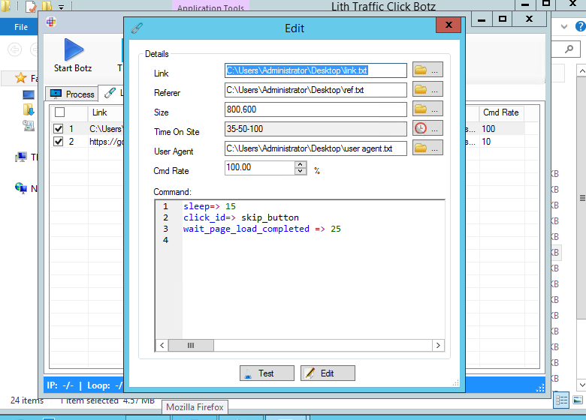The image size is (586, 420).
Task: Uncheck the checkbox for row 1
Action: coord(59,129)
